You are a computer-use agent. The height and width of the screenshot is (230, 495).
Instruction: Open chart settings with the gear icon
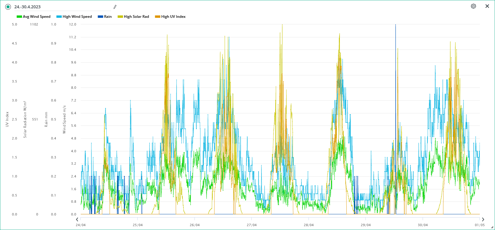pyautogui.click(x=473, y=6)
